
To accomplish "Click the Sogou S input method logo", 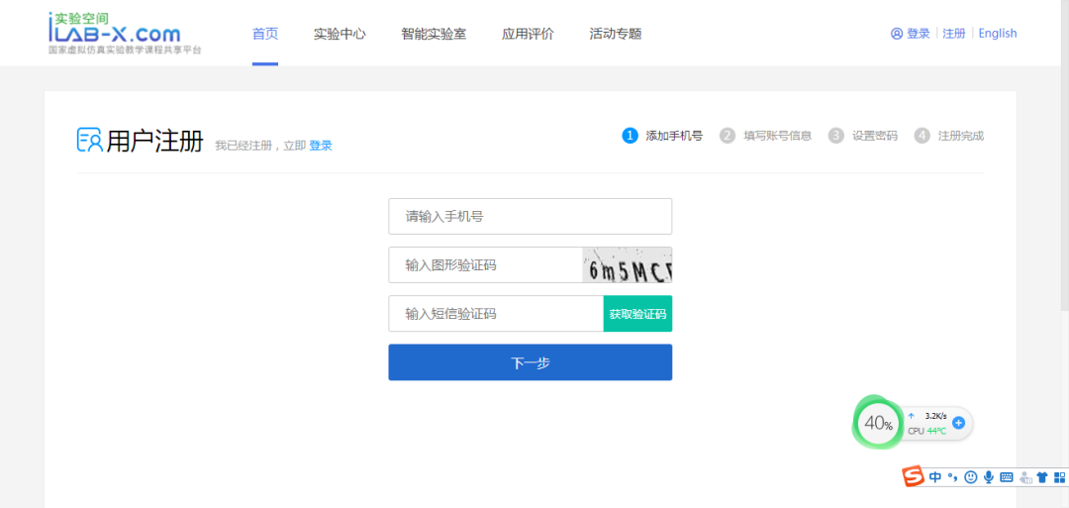I will tap(913, 476).
